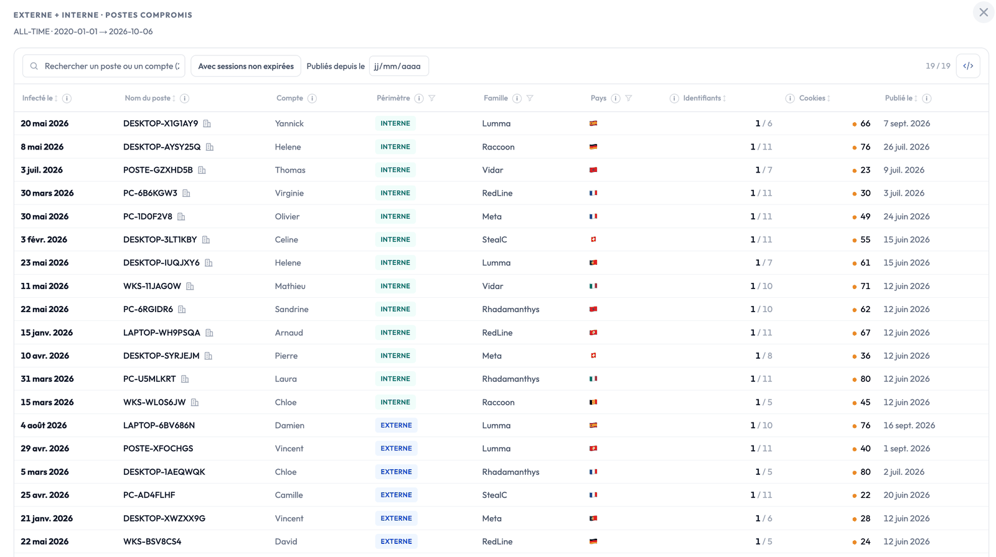Click building icon beside PC-1D0F2V8
The height and width of the screenshot is (557, 996).
coord(181,217)
